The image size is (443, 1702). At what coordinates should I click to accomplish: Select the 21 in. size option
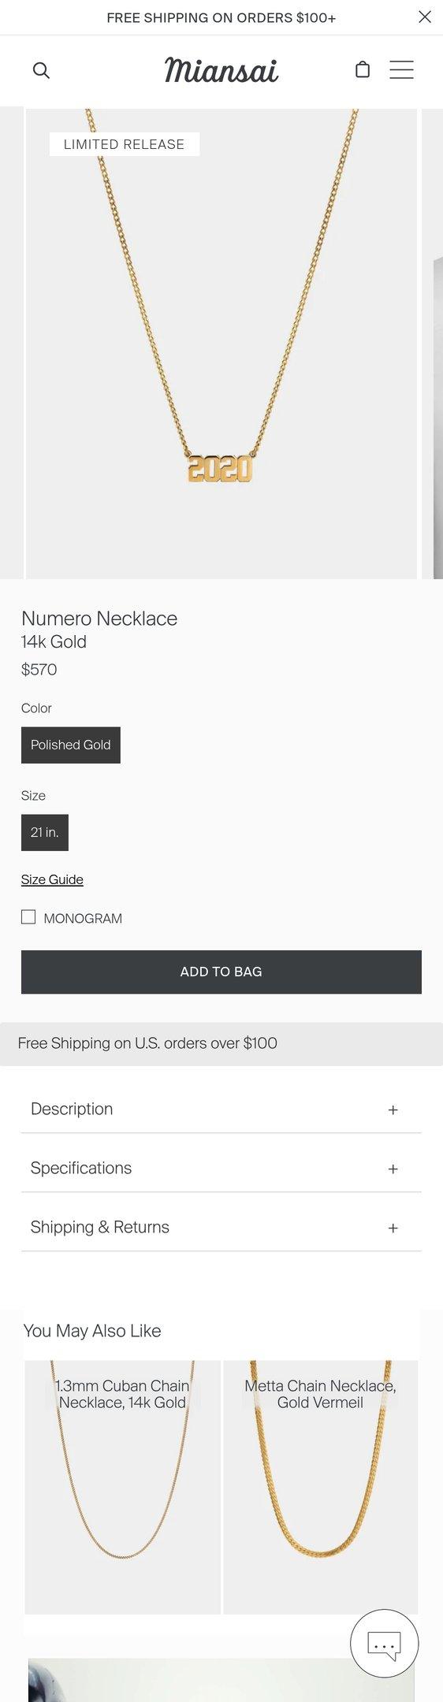point(45,832)
